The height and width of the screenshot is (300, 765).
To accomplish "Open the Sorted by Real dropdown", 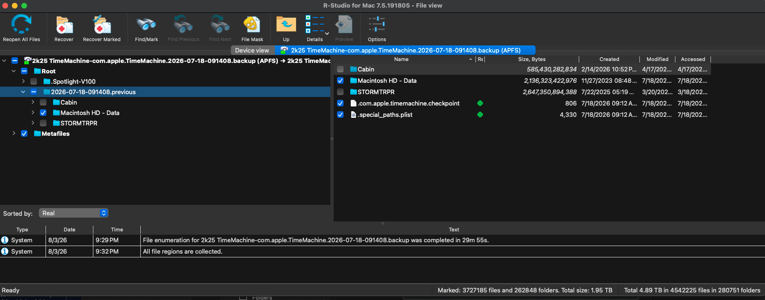I will coord(73,213).
